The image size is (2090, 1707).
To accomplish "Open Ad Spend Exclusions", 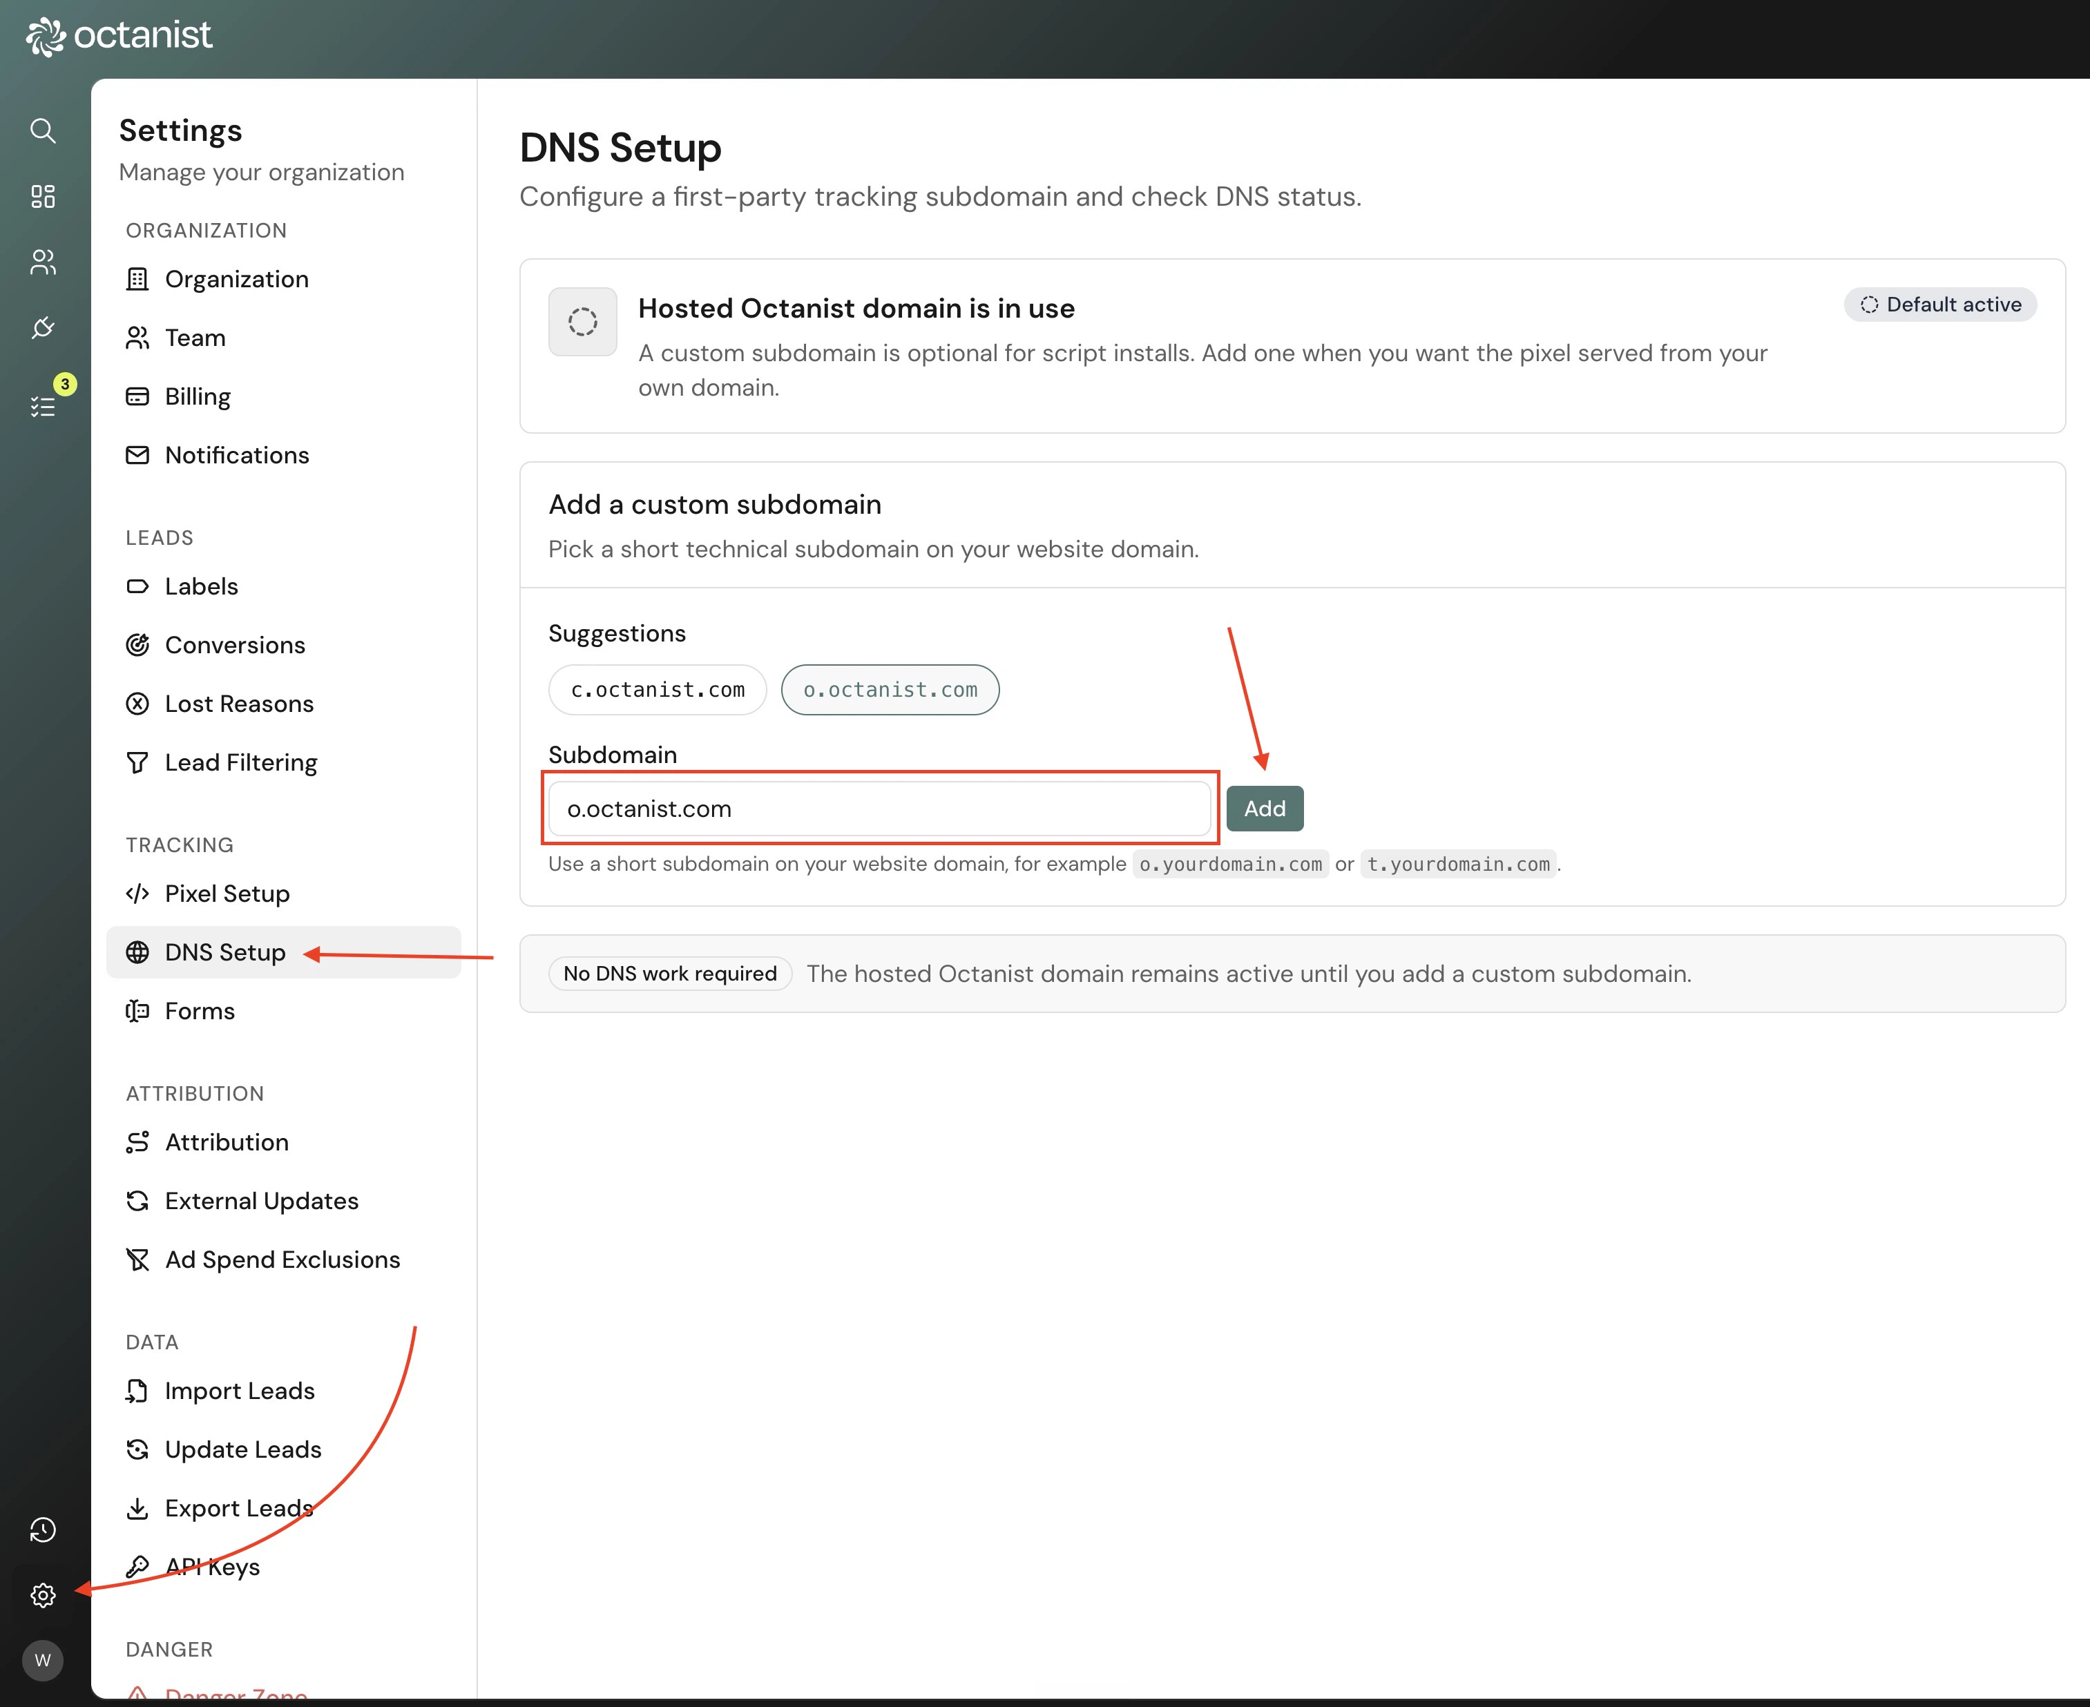I will [283, 1260].
